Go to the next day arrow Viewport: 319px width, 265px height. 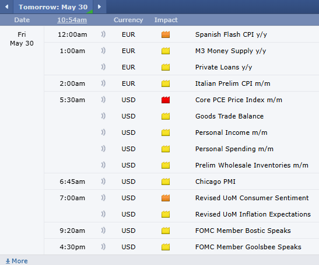99,7
